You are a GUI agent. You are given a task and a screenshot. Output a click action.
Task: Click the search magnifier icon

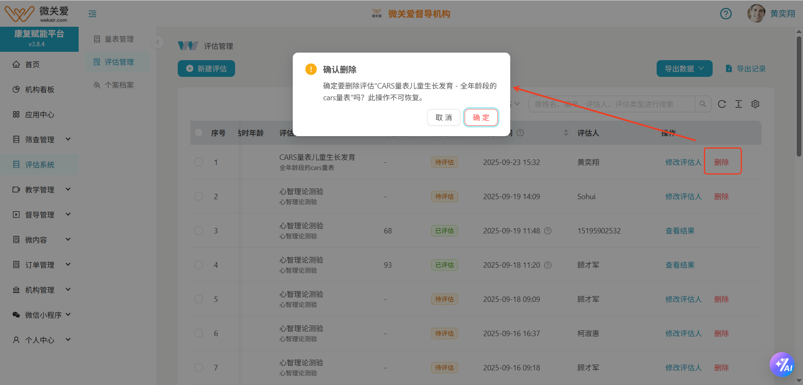[x=703, y=104]
